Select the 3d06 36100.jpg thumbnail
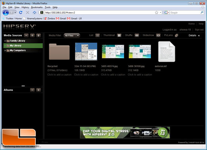 [140, 52]
